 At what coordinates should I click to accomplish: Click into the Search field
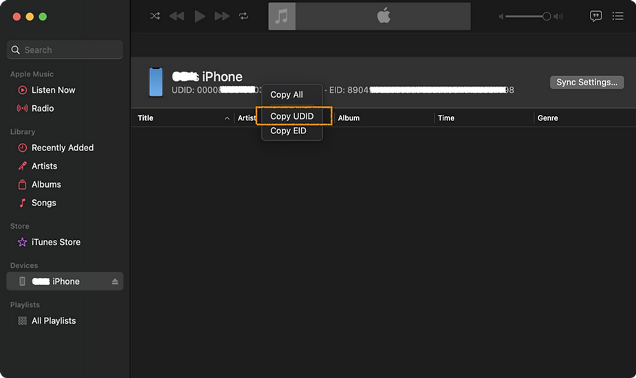(x=65, y=50)
